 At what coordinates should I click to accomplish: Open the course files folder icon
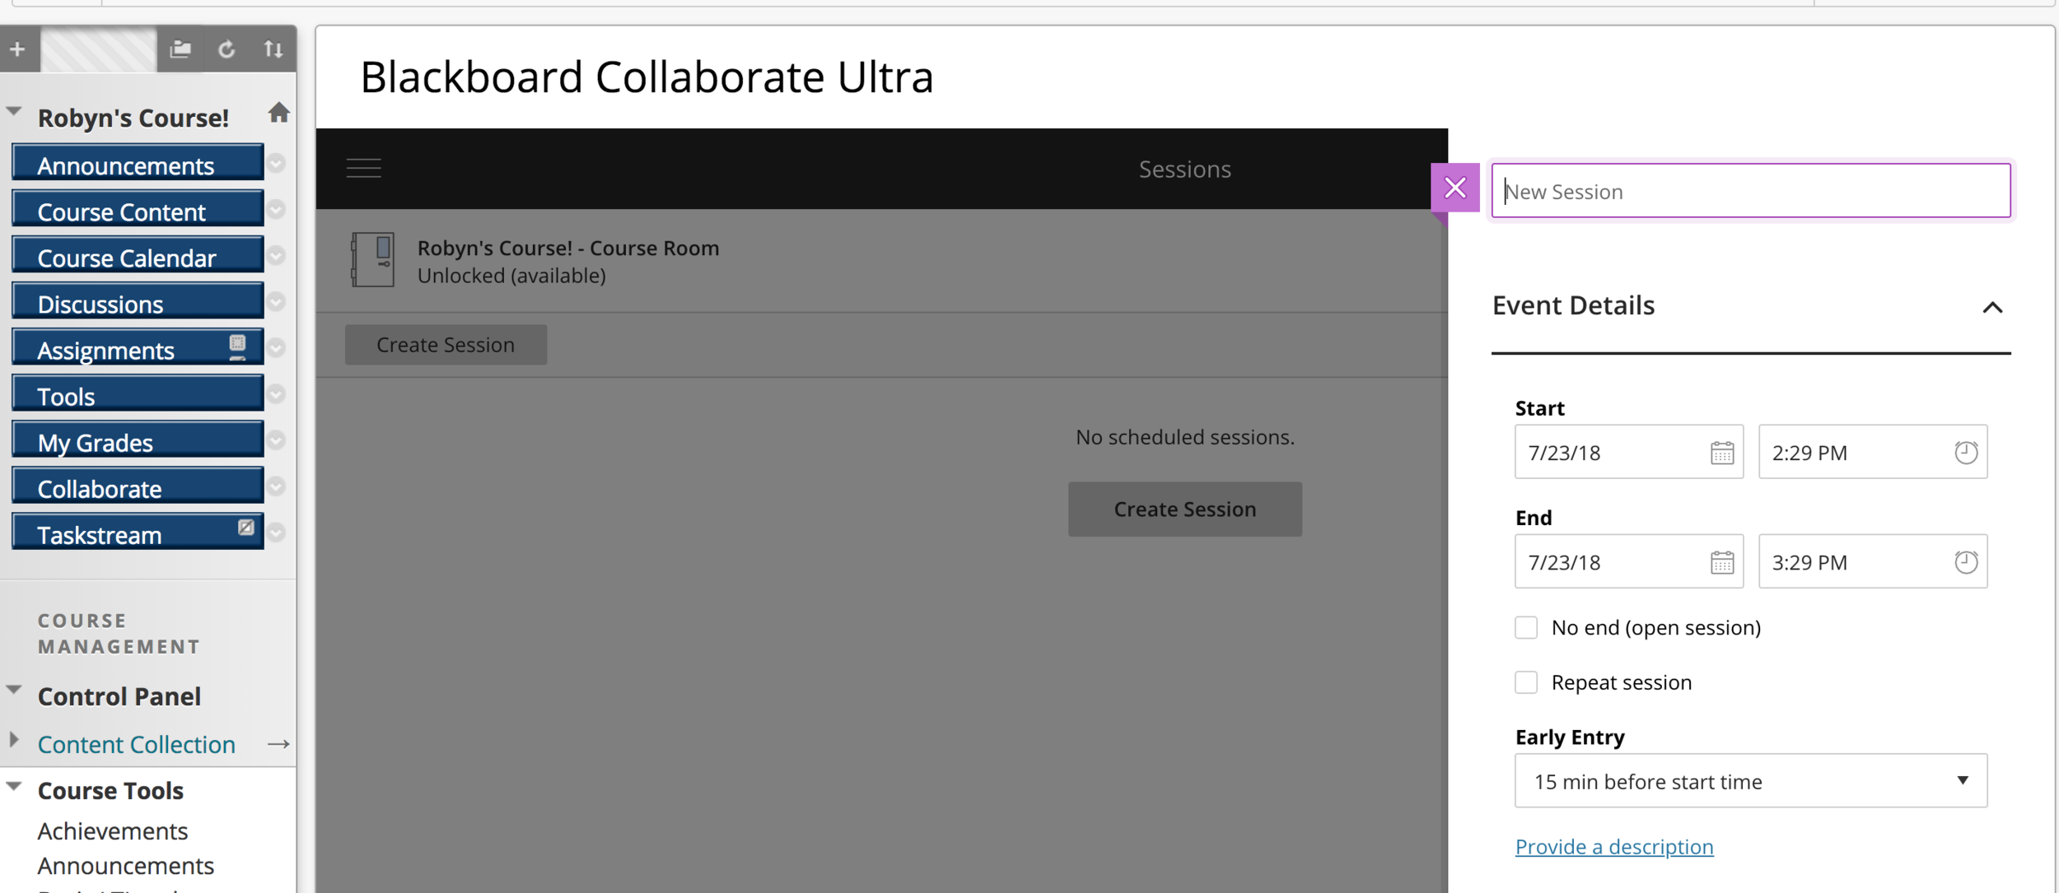(x=180, y=49)
